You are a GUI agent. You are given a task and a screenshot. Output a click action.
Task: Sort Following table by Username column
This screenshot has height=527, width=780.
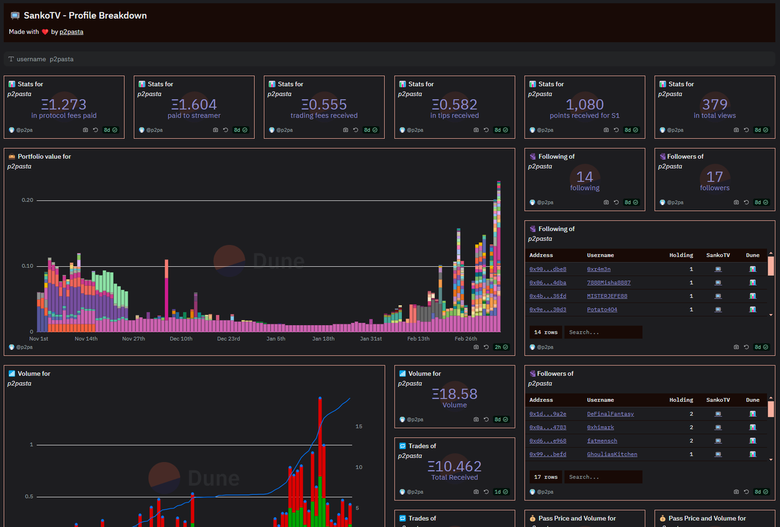tap(601, 255)
